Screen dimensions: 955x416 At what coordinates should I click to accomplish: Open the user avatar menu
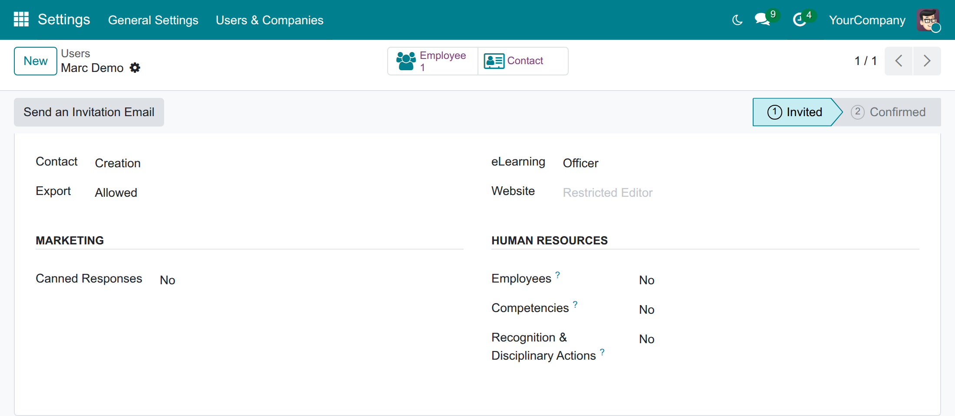point(929,20)
